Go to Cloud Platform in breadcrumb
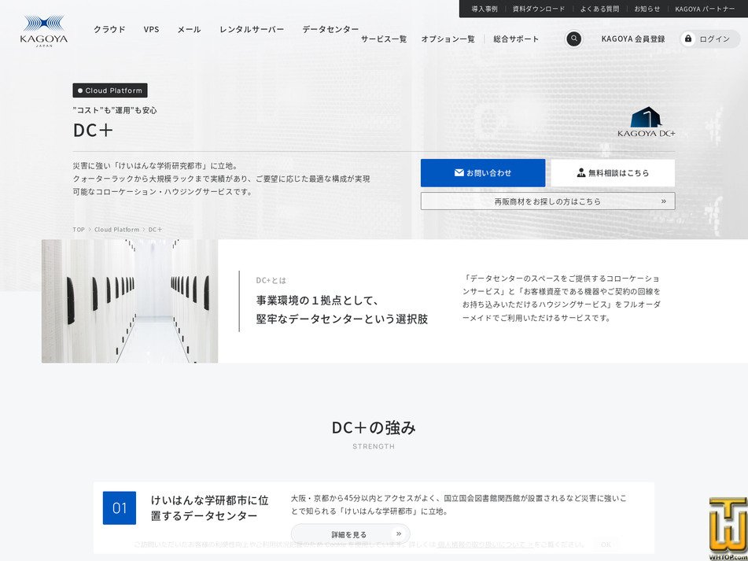 tap(117, 230)
